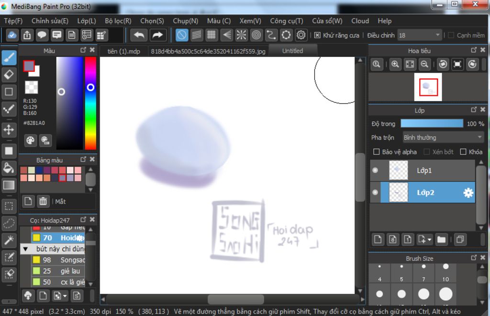Viewport: 490px width, 316px height.
Task: Fit canvas to window in navigator
Action: pos(410,64)
